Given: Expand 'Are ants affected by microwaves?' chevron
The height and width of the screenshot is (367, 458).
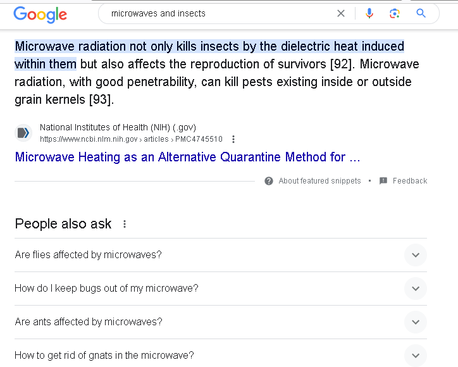Looking at the screenshot, I should [x=416, y=322].
